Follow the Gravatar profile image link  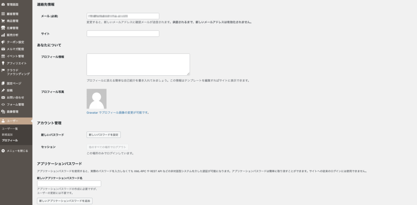click(118, 112)
